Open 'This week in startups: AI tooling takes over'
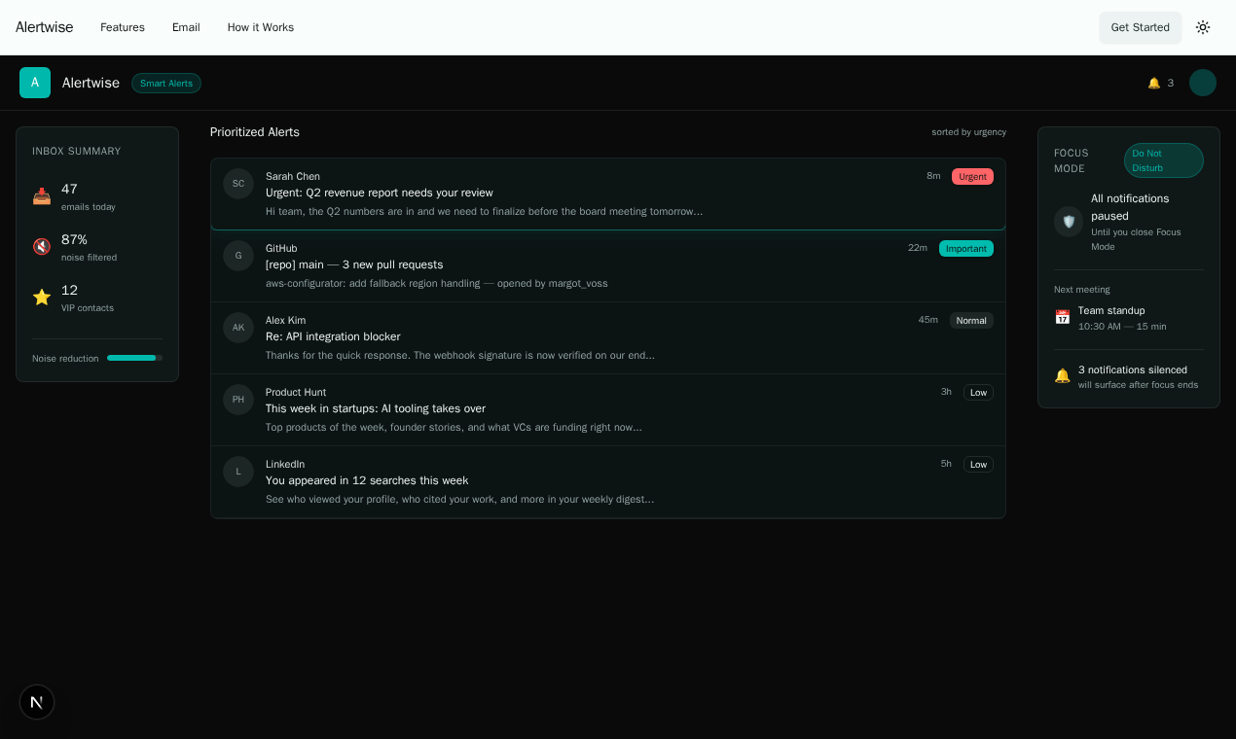 376,408
